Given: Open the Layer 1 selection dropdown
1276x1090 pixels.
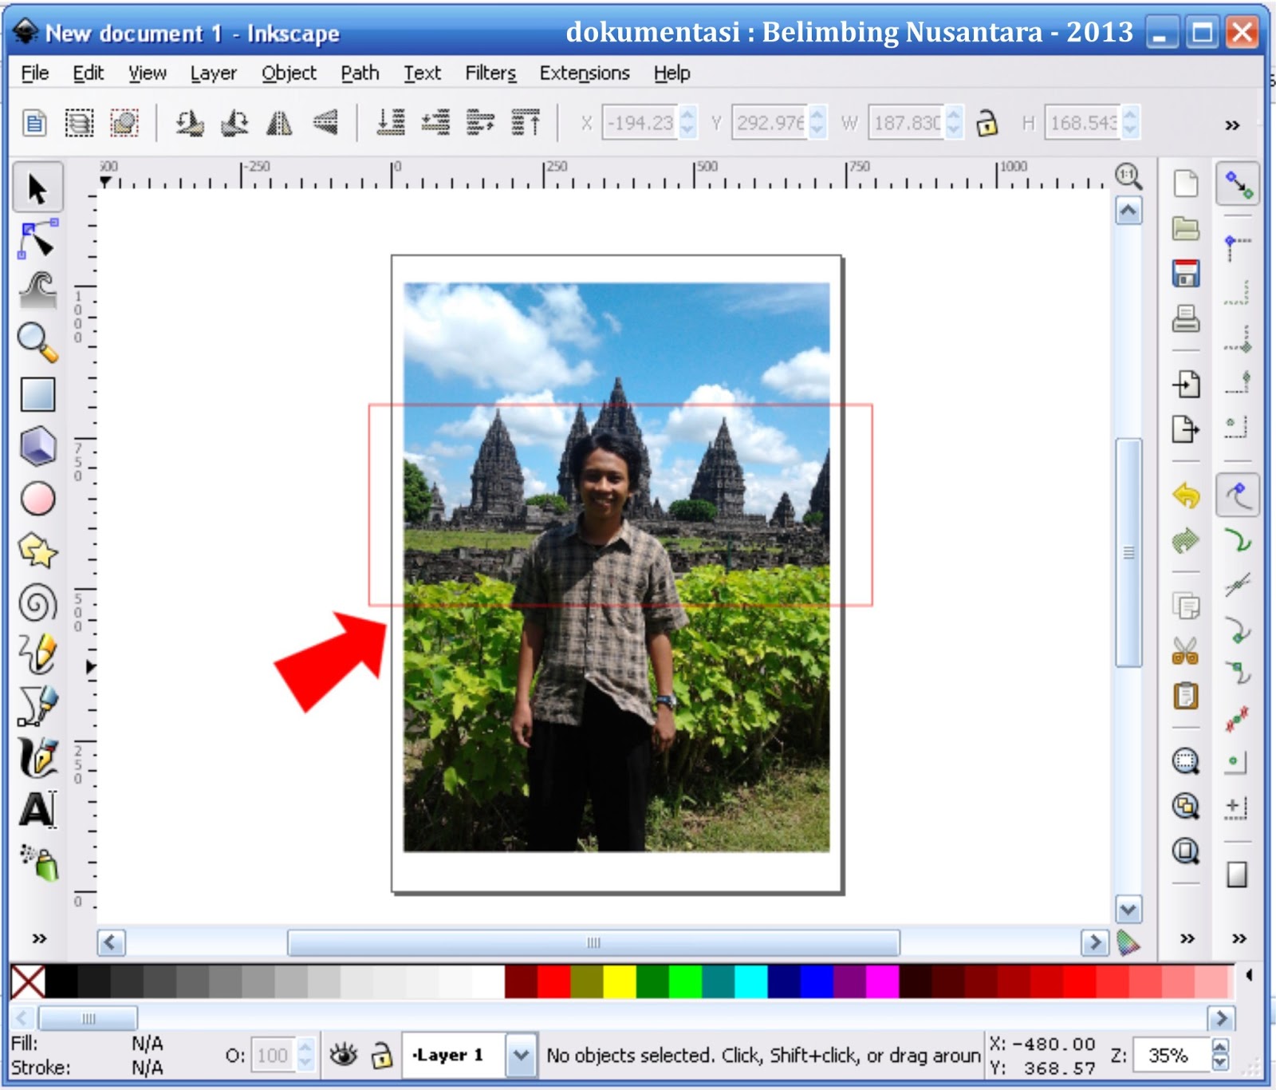Looking at the screenshot, I should [522, 1053].
